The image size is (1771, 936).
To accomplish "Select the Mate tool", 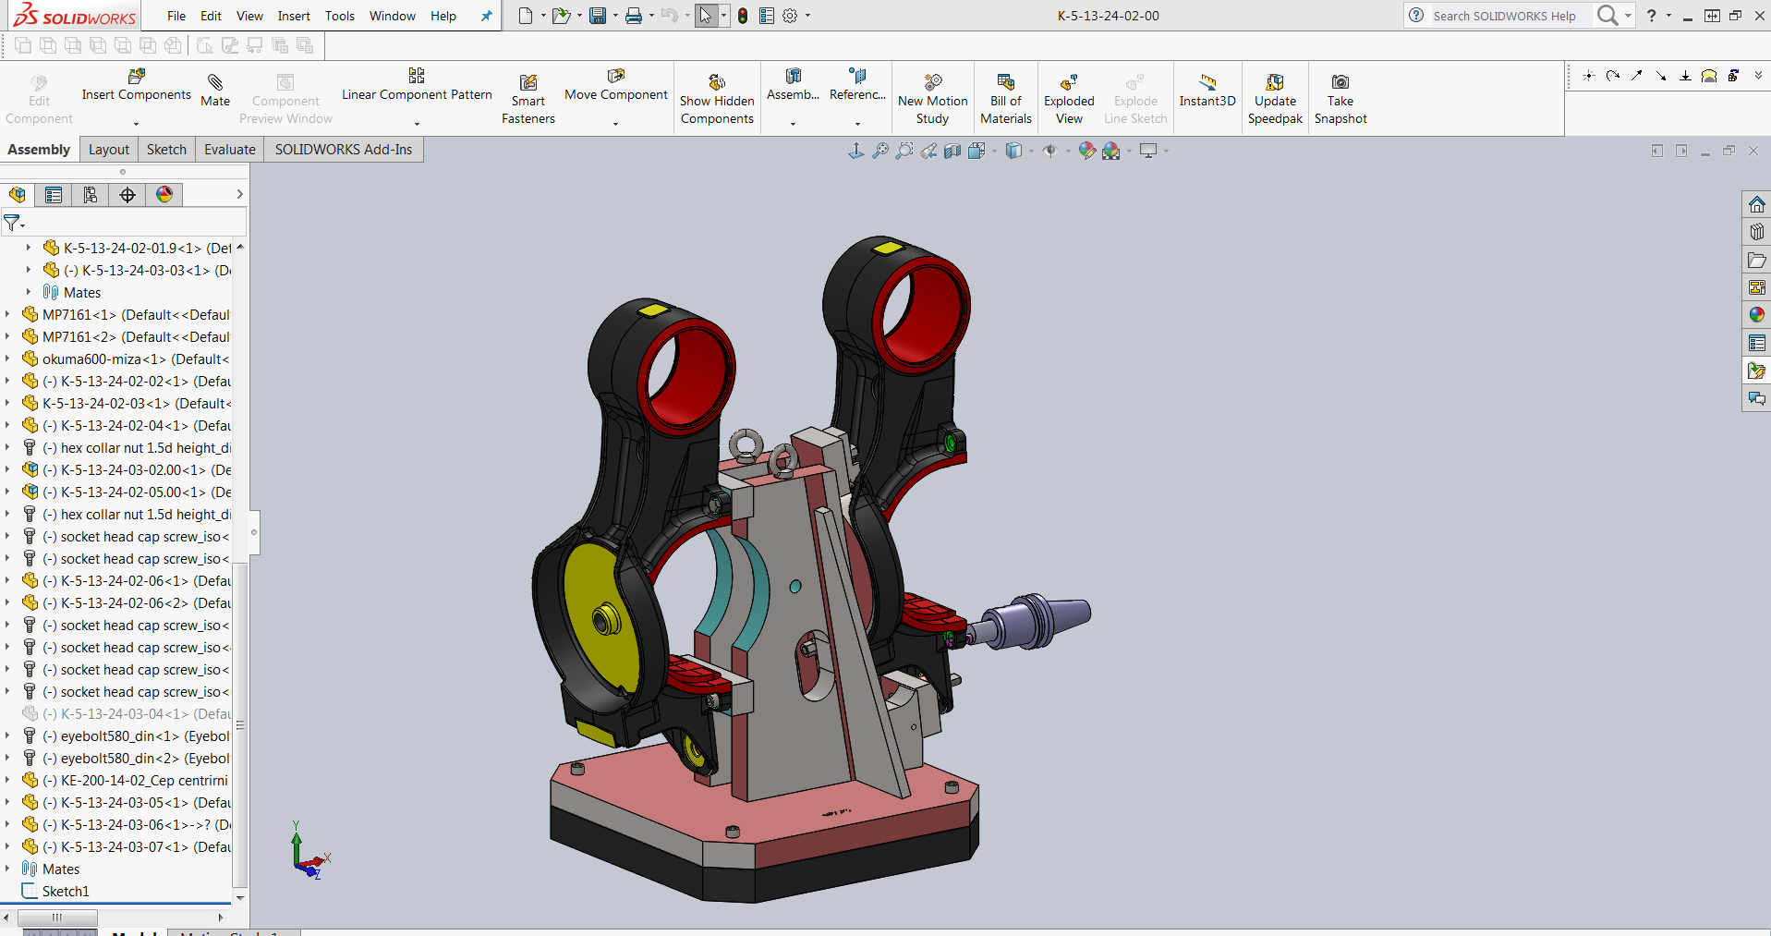I will click(x=215, y=91).
